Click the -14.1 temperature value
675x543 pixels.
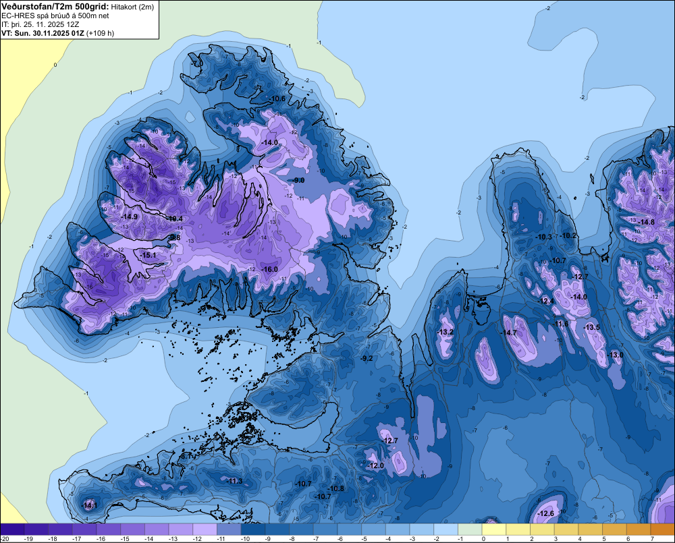pyautogui.click(x=89, y=506)
